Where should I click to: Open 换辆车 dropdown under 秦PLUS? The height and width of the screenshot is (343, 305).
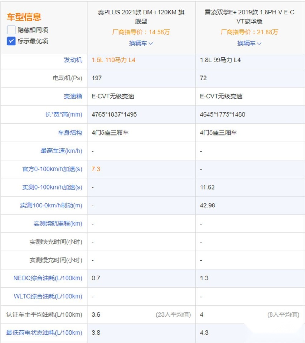[x=141, y=44]
